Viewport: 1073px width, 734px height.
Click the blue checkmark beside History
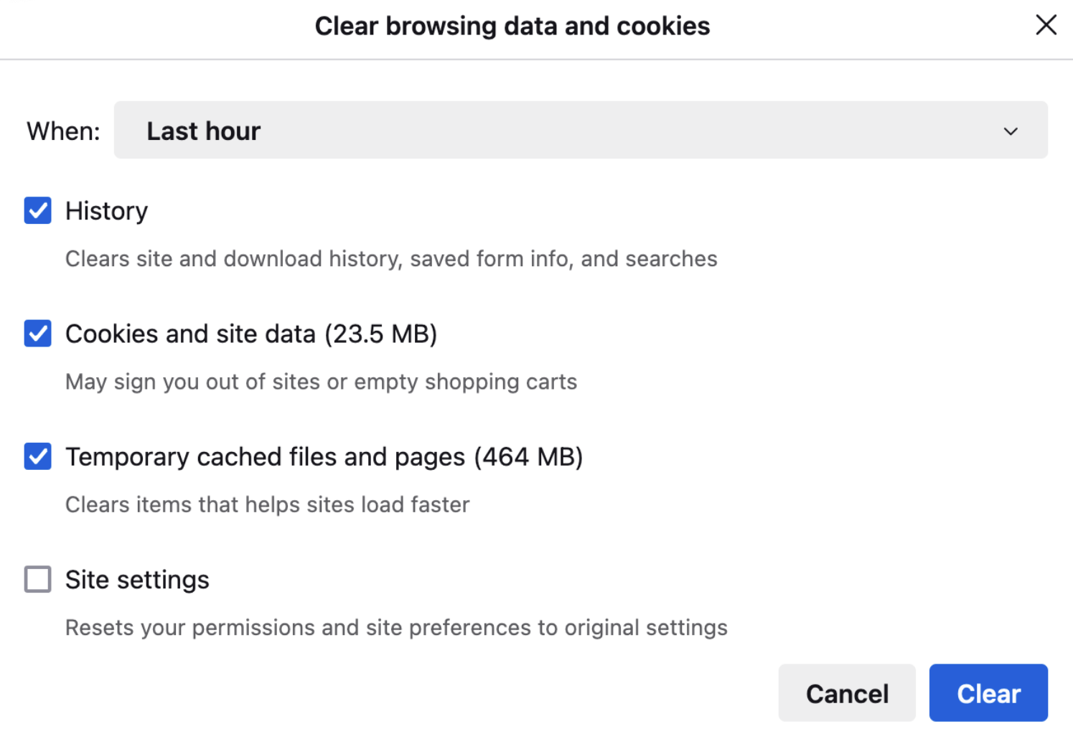click(x=37, y=210)
